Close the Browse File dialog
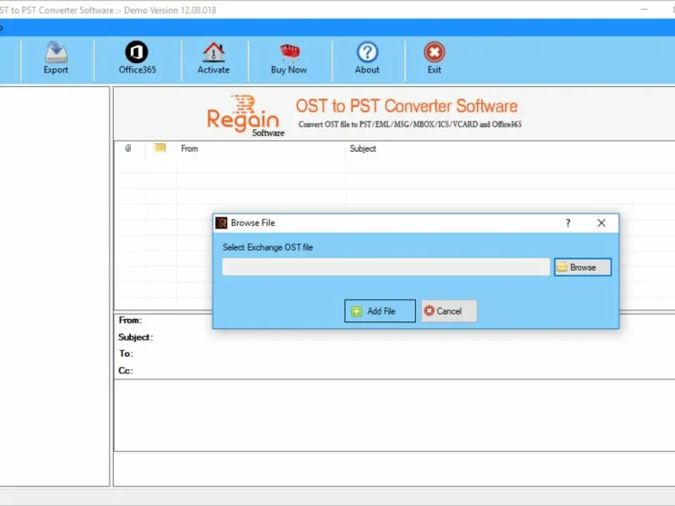The width and height of the screenshot is (675, 506). 602,223
